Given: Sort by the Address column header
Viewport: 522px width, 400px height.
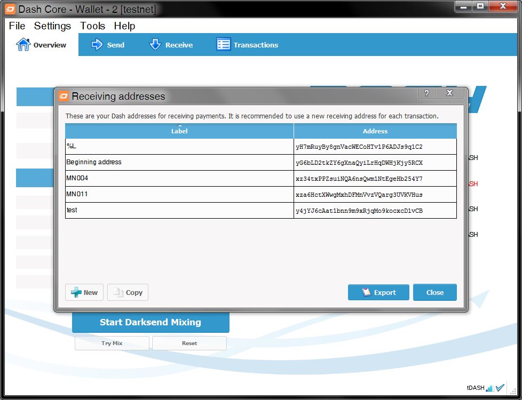Looking at the screenshot, I should (x=375, y=131).
